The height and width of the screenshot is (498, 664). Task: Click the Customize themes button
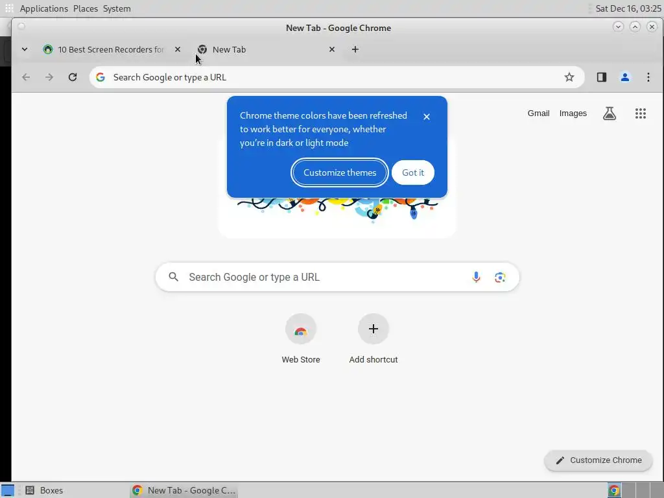[340, 172]
